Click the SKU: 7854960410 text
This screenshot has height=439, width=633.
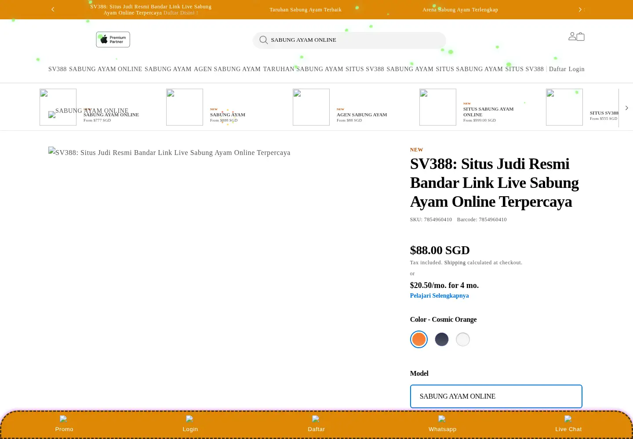click(431, 219)
